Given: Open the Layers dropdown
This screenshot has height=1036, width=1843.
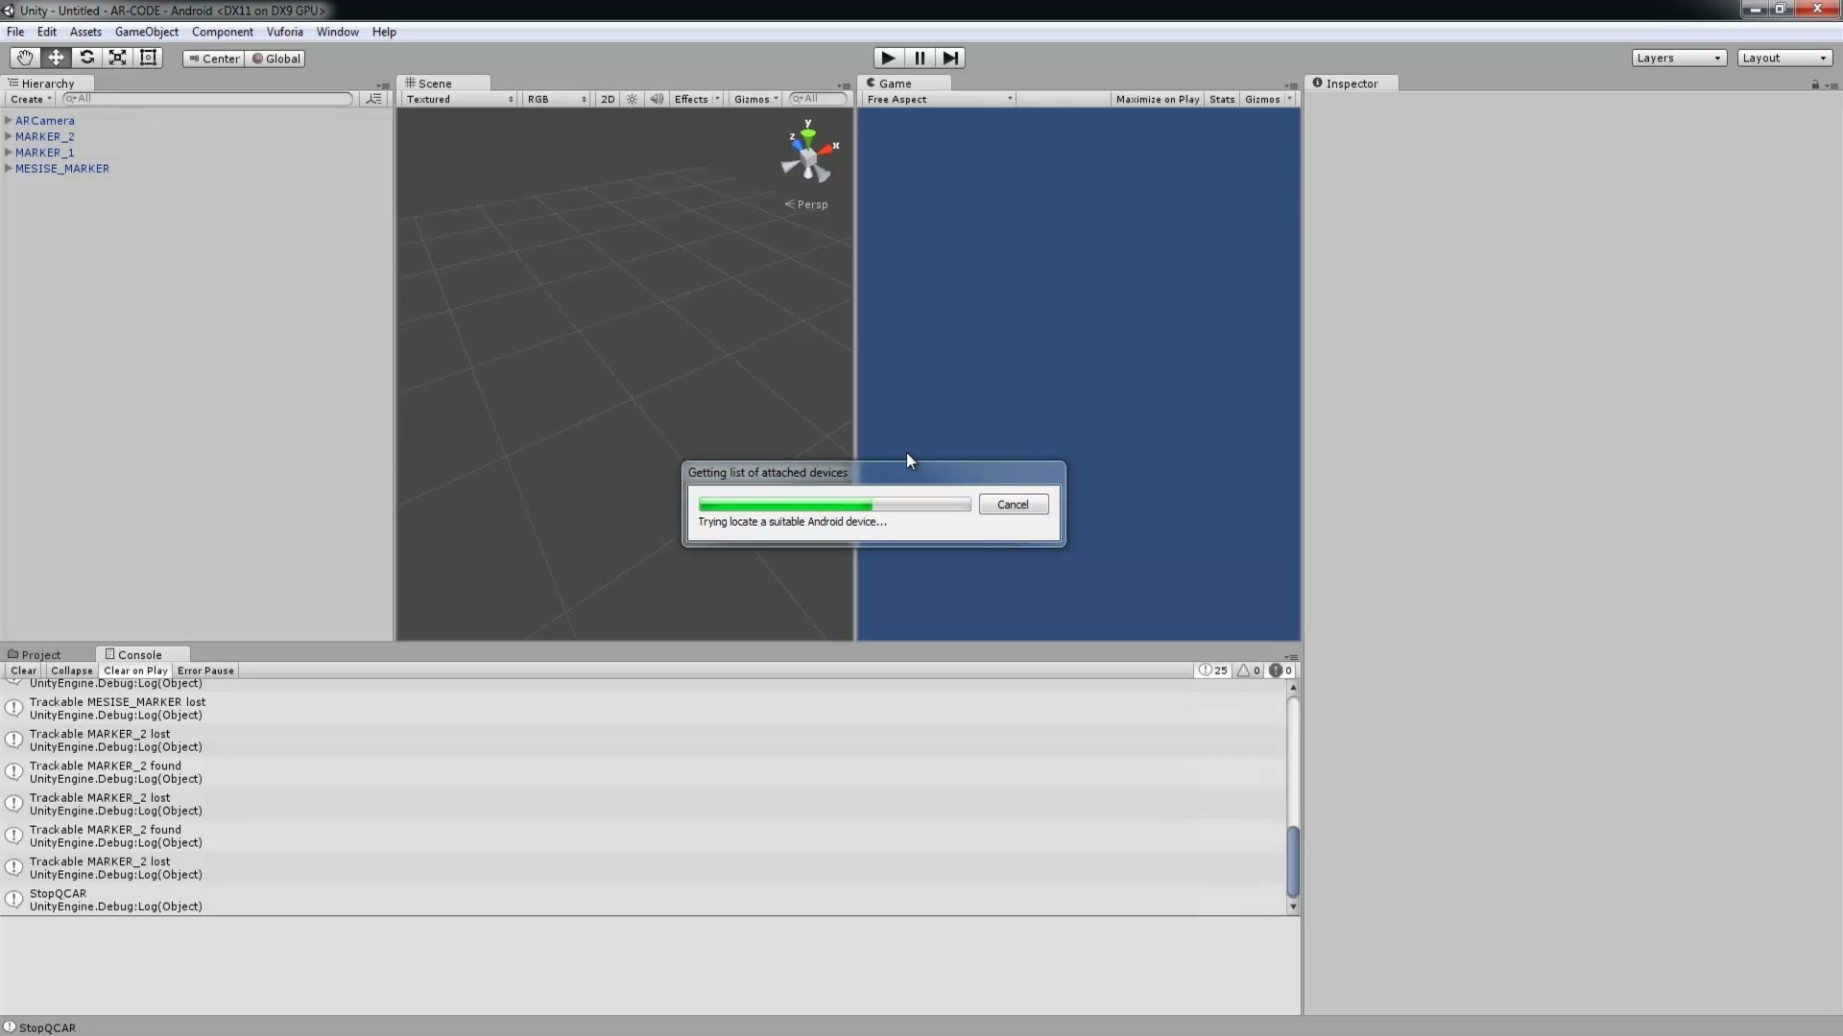Looking at the screenshot, I should pyautogui.click(x=1679, y=58).
